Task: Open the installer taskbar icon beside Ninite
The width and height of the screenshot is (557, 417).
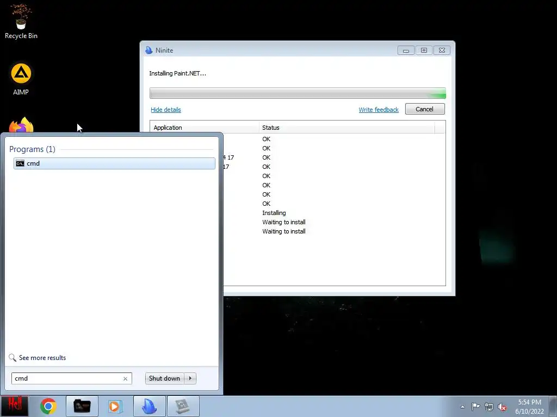Action: [183, 406]
